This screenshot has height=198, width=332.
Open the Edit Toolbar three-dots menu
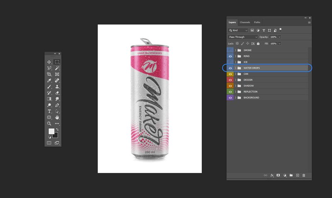(x=57, y=123)
